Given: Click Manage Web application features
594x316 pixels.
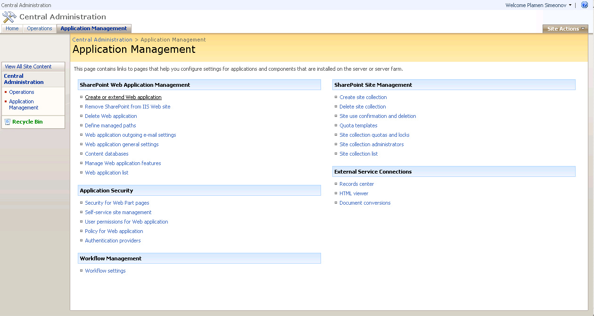Looking at the screenshot, I should click(x=123, y=163).
